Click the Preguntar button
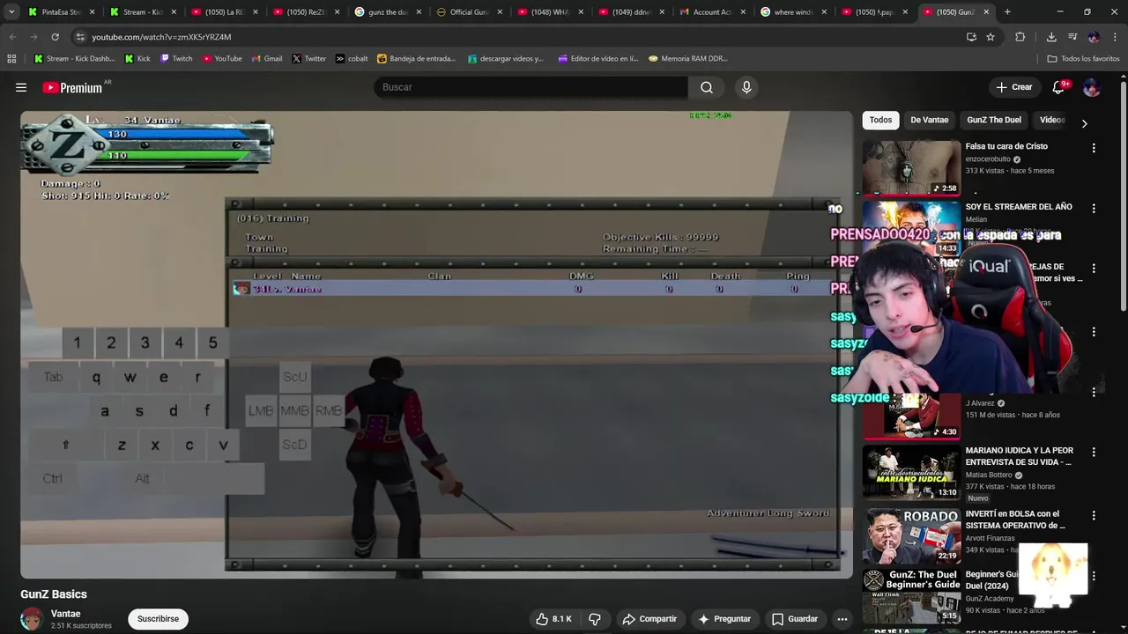Screen dimensions: 1128x634 [724, 619]
